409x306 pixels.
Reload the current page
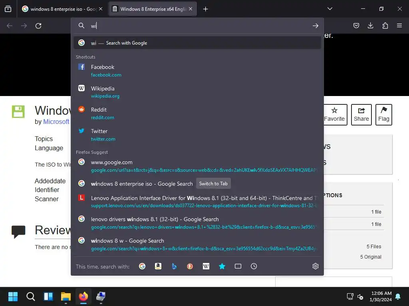coord(38,26)
